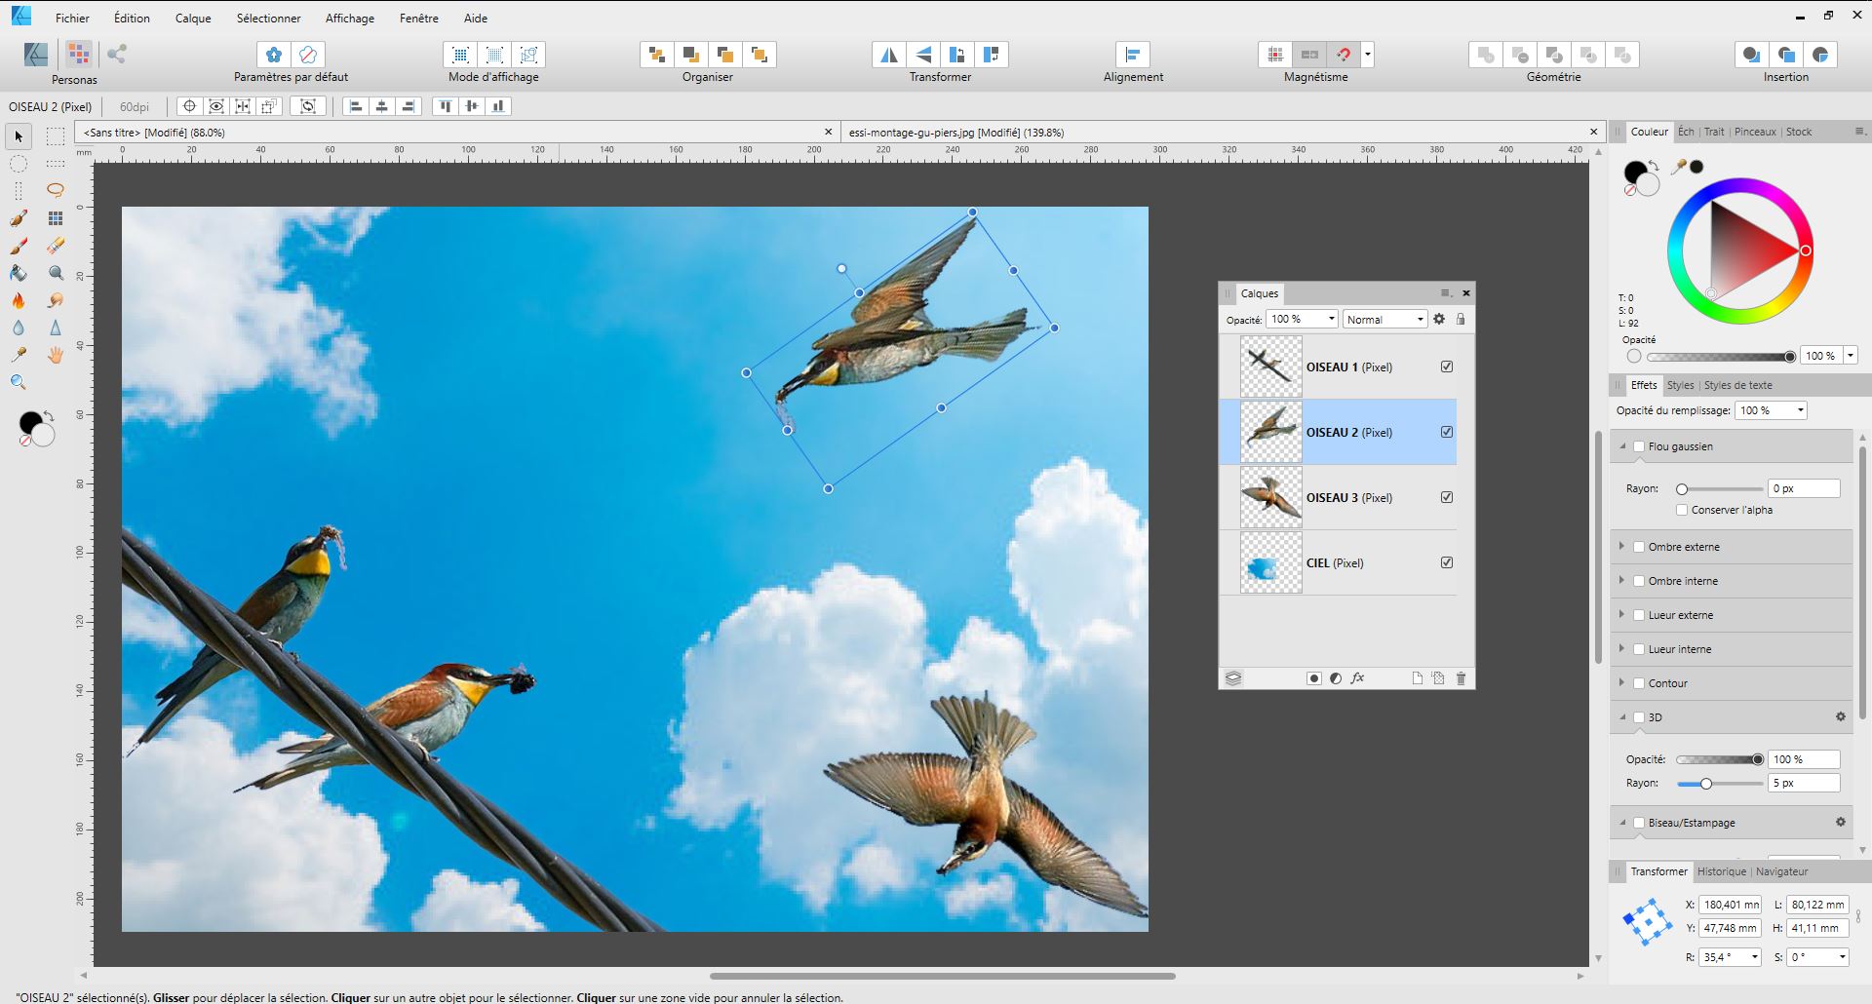Image resolution: width=1872 pixels, height=1004 pixels.
Task: Open the Calque menu
Action: (193, 18)
